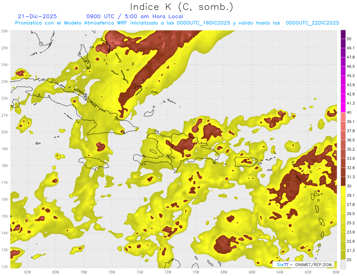Screen dimensions: 357x276
Task: Click the longitude axis label '74W'
Action: pyautogui.click(x=140, y=272)
